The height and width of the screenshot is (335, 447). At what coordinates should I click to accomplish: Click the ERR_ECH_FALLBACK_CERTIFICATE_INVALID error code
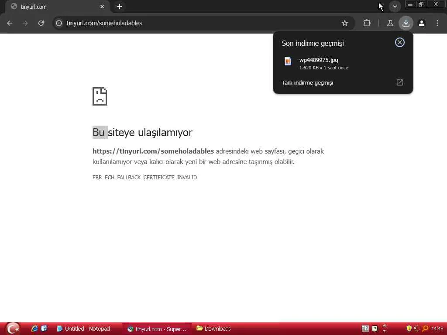(144, 178)
